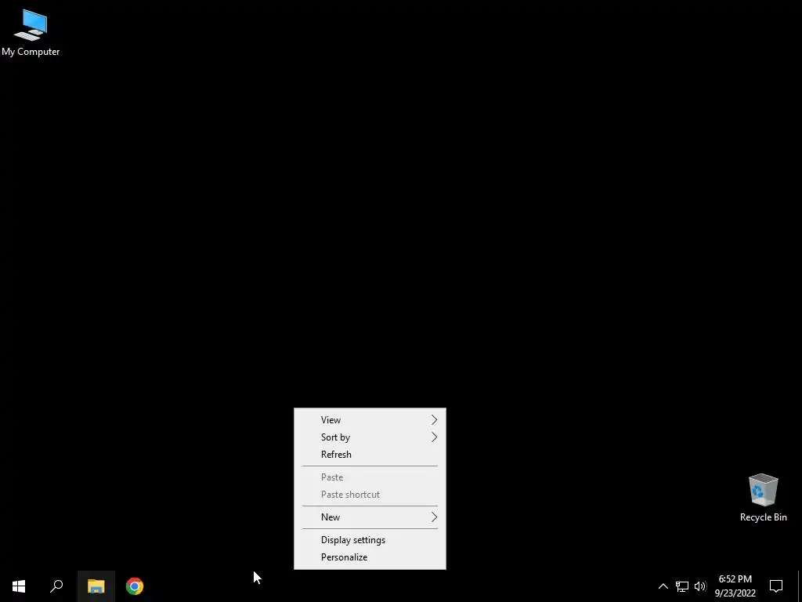Open the Windows Start menu

[x=19, y=586]
